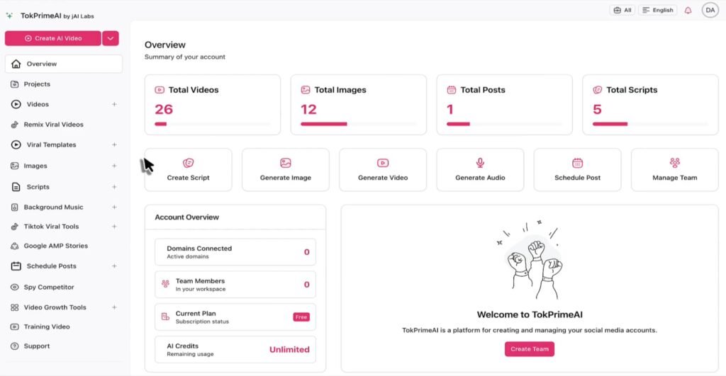This screenshot has width=726, height=376.
Task: Select the Total Videos stat card
Action: 212,104
